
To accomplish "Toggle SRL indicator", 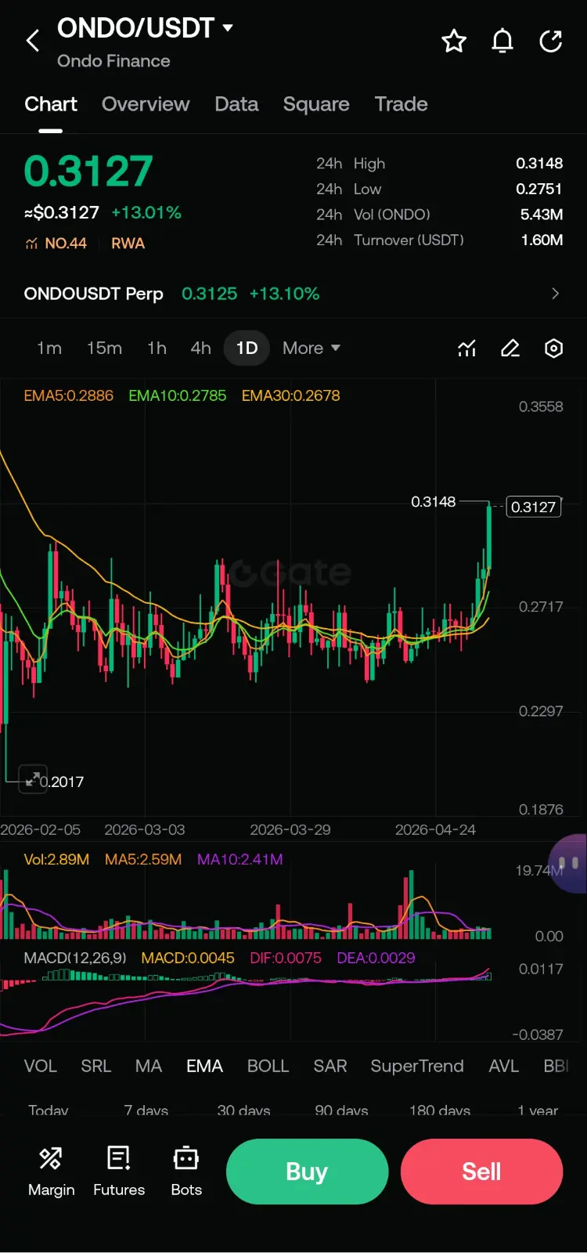I will point(96,1066).
